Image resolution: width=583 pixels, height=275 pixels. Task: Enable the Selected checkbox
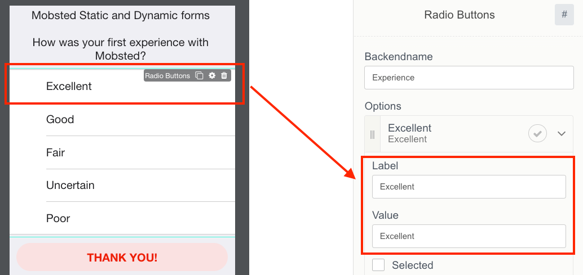point(378,265)
